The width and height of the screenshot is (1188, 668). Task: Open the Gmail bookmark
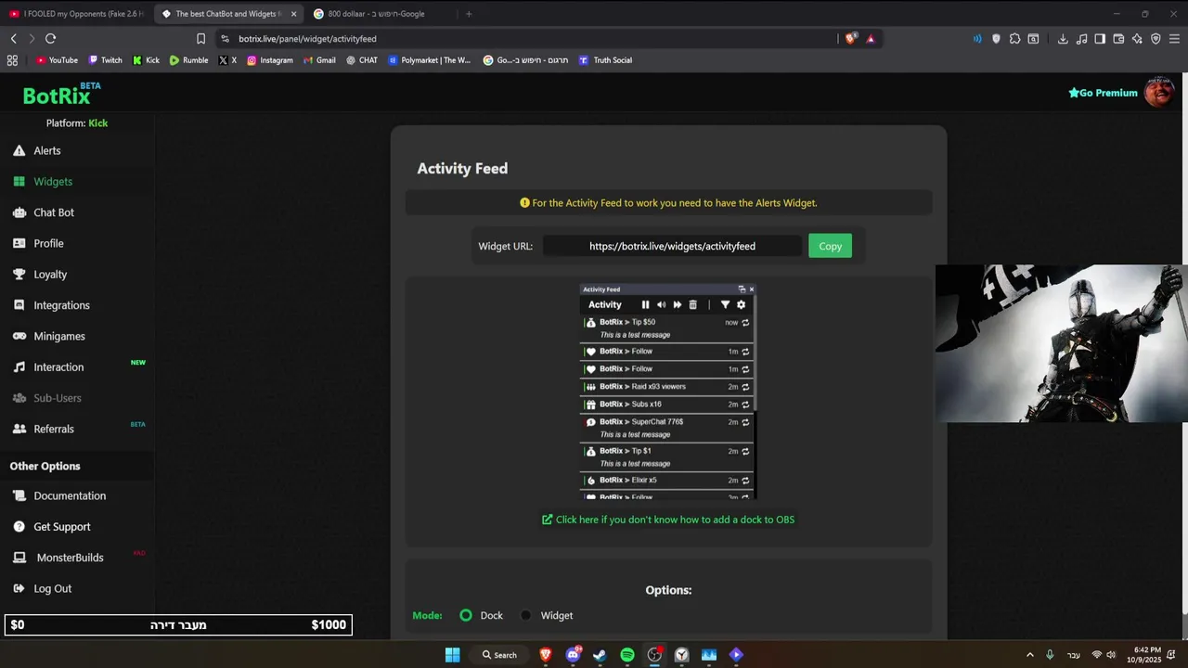point(319,60)
